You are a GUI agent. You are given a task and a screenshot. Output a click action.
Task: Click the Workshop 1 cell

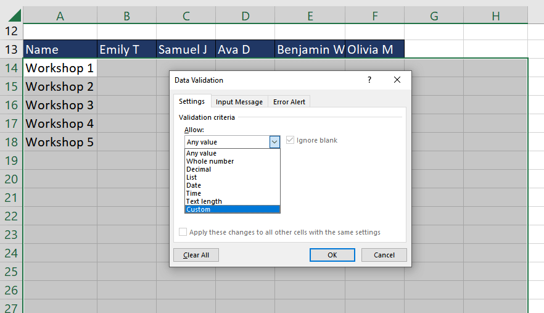(60, 68)
